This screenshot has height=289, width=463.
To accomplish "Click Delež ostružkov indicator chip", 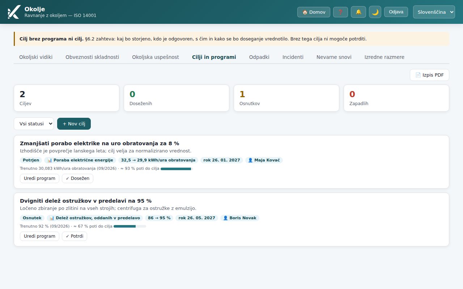I will [x=95, y=218].
